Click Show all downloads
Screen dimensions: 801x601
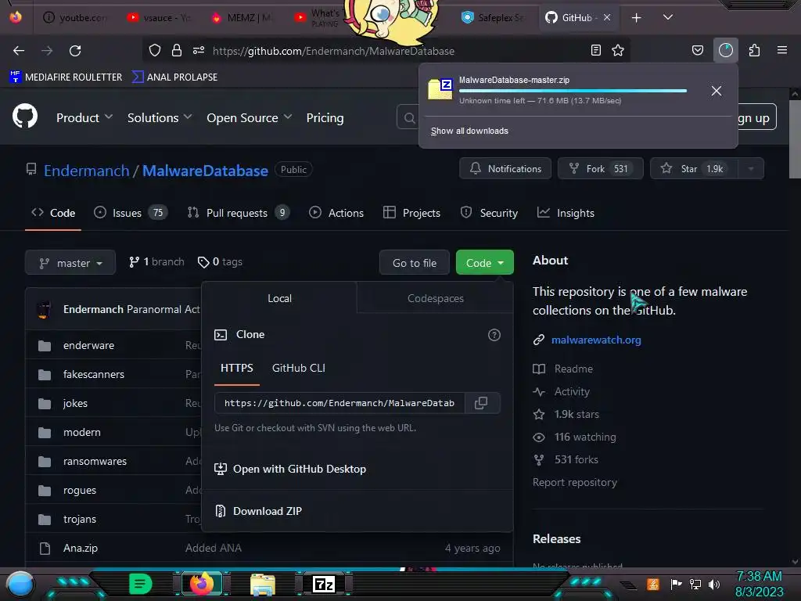pyautogui.click(x=469, y=131)
